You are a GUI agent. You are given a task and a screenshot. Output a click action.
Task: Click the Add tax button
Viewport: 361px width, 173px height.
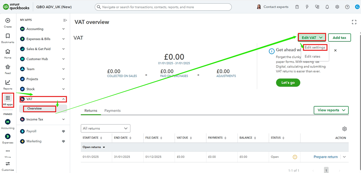click(339, 37)
